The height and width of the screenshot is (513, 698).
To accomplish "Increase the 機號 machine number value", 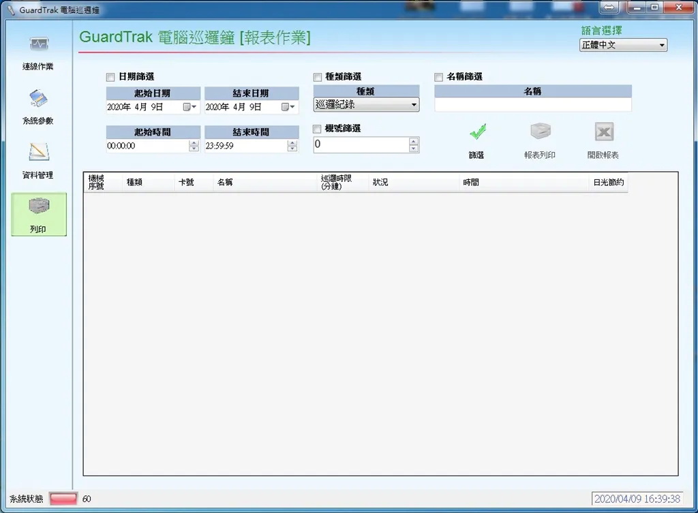I will pyautogui.click(x=414, y=141).
